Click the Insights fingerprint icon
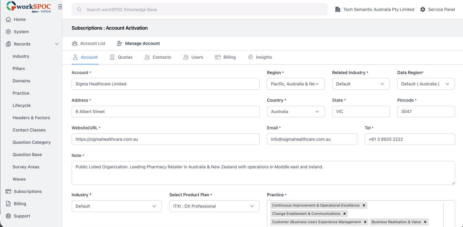This screenshot has height=227, width=463. [x=250, y=57]
